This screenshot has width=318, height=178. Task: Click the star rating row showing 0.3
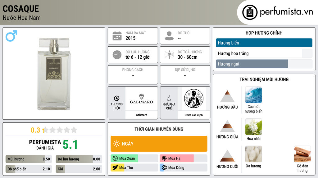pos(54,130)
